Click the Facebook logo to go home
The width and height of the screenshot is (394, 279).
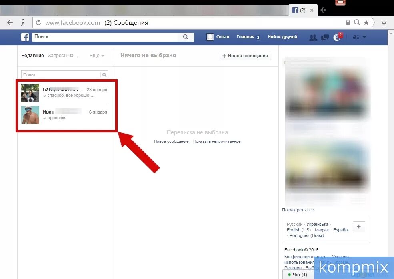[25, 37]
